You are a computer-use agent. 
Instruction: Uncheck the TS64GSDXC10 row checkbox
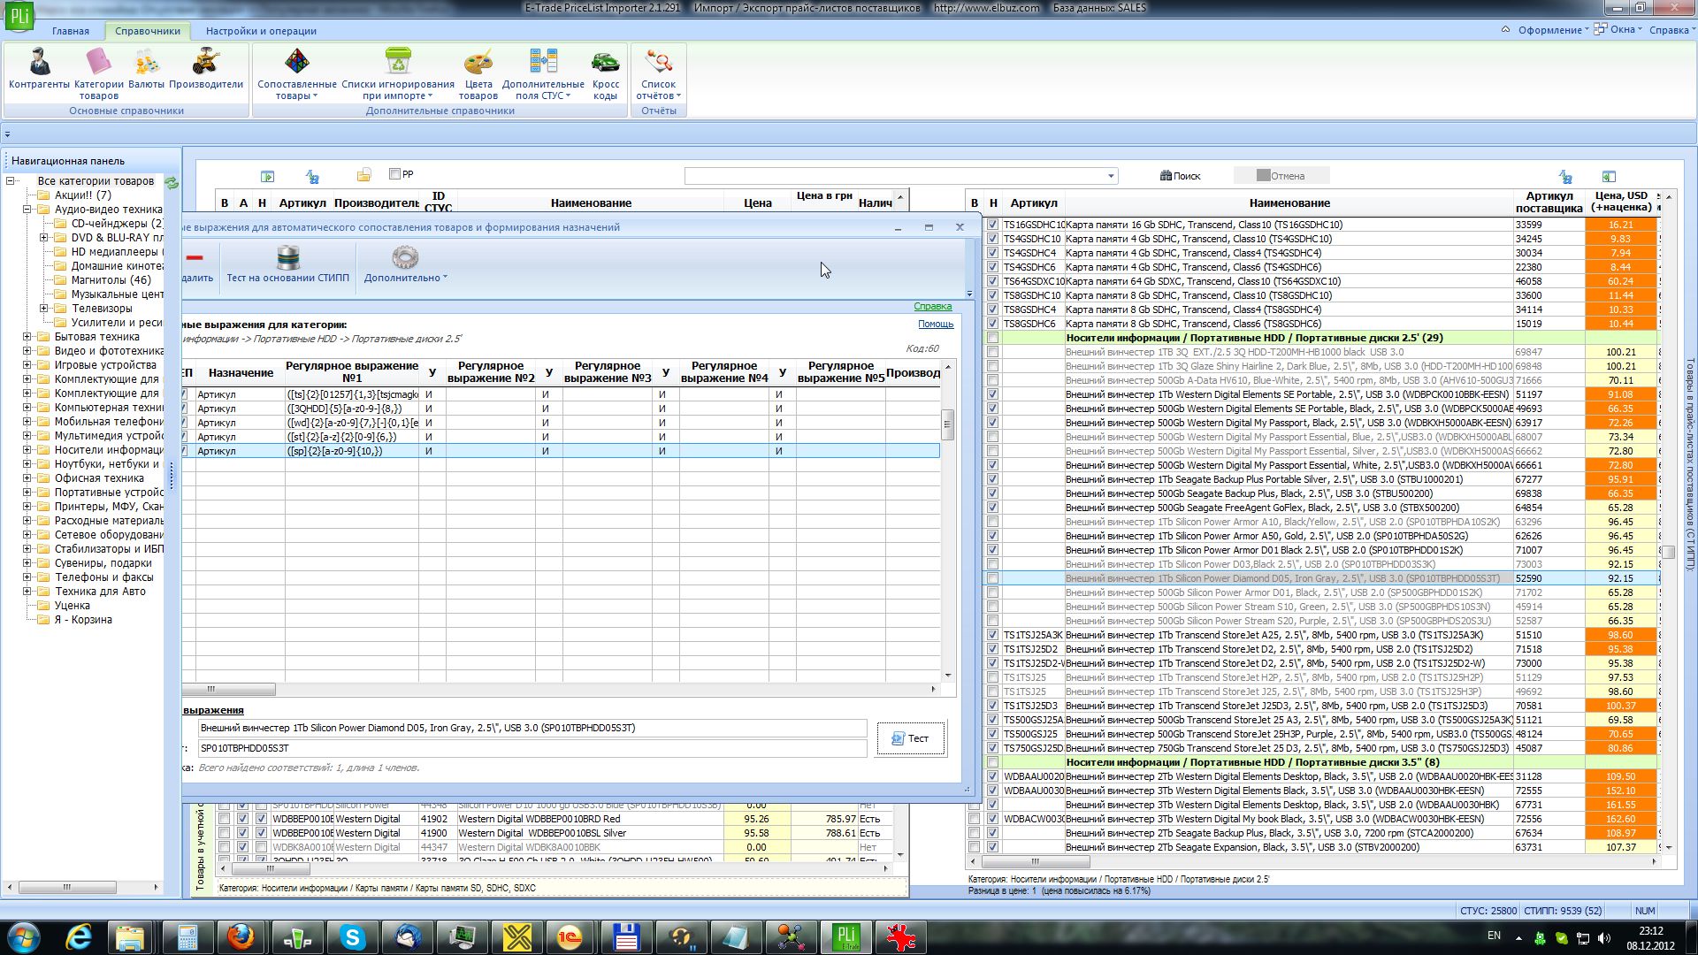992,281
